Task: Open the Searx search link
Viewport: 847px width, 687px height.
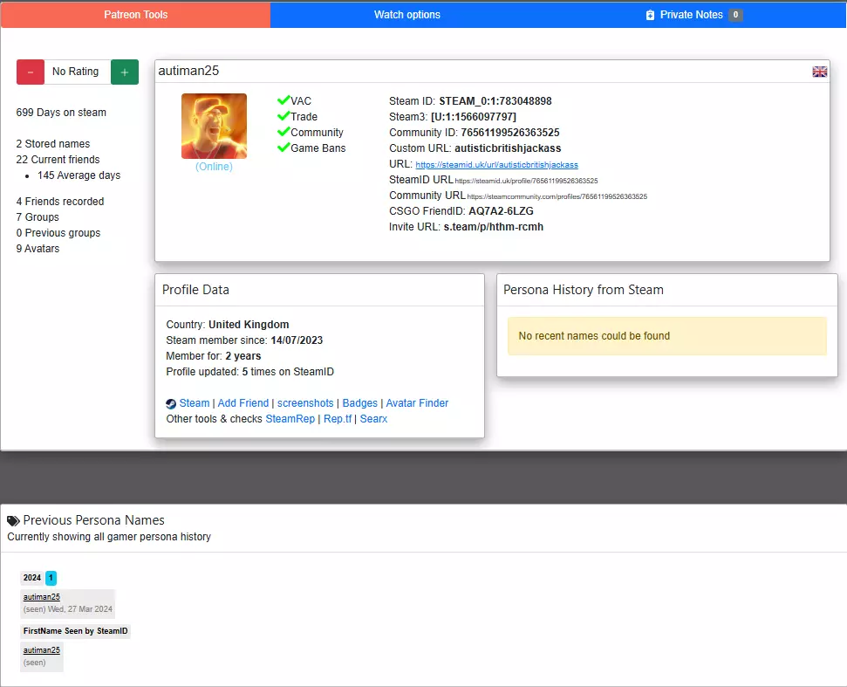Action: tap(374, 419)
